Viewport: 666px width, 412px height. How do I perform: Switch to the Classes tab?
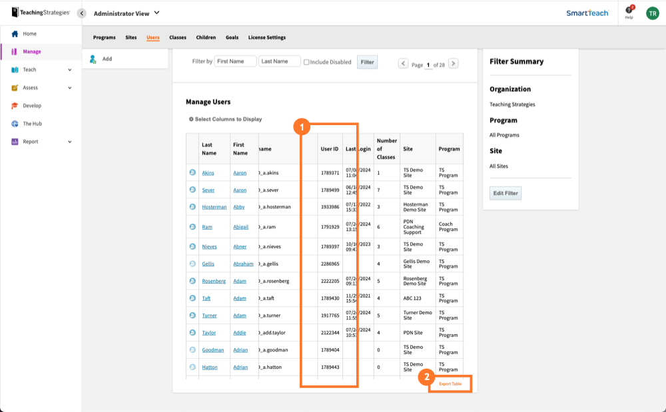178,37
